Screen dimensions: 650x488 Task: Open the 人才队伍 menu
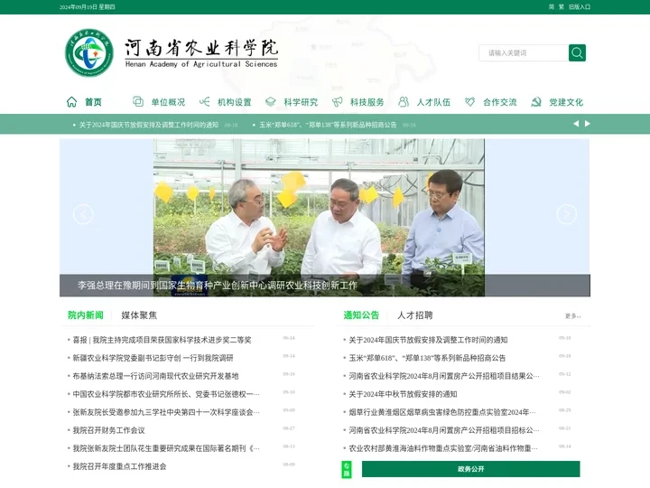click(x=433, y=102)
